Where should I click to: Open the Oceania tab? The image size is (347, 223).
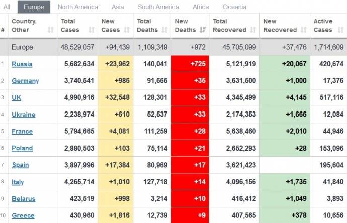click(234, 7)
